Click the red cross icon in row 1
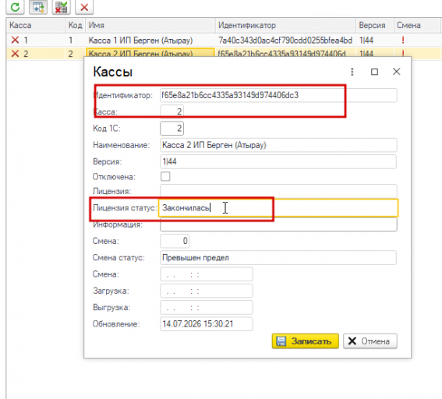 point(15,40)
